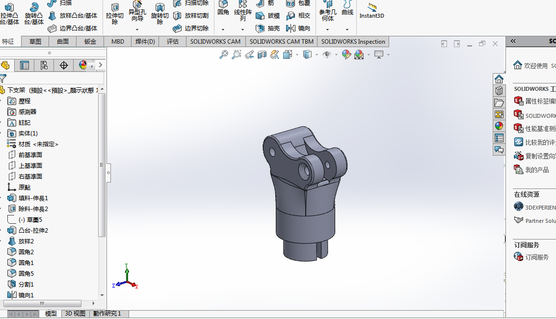Select Mirror tool (镜向)
The image size is (556, 319).
click(x=298, y=28)
